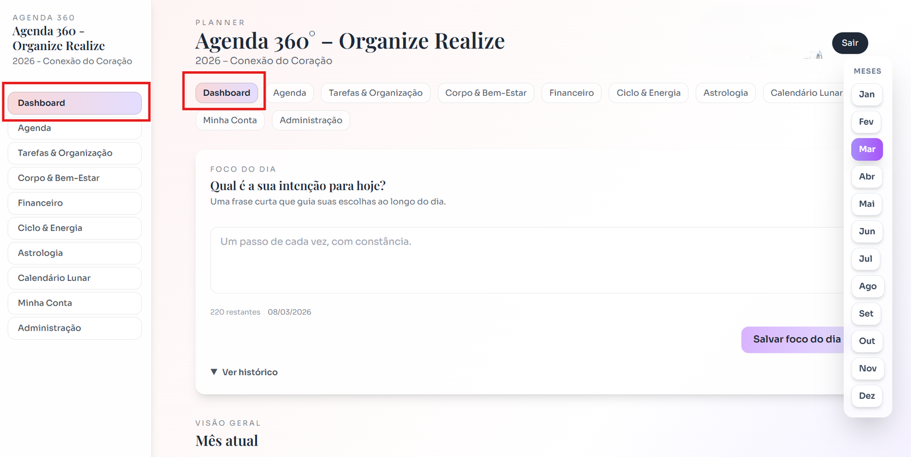Viewport: 911px width, 457px height.
Task: Select month Jul
Action: [x=865, y=259]
